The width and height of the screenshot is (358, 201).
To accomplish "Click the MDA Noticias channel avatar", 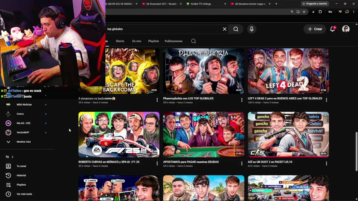I will [x=8, y=104].
